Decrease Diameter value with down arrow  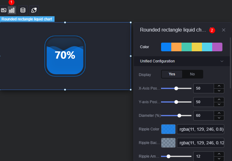pyautogui.click(x=219, y=118)
